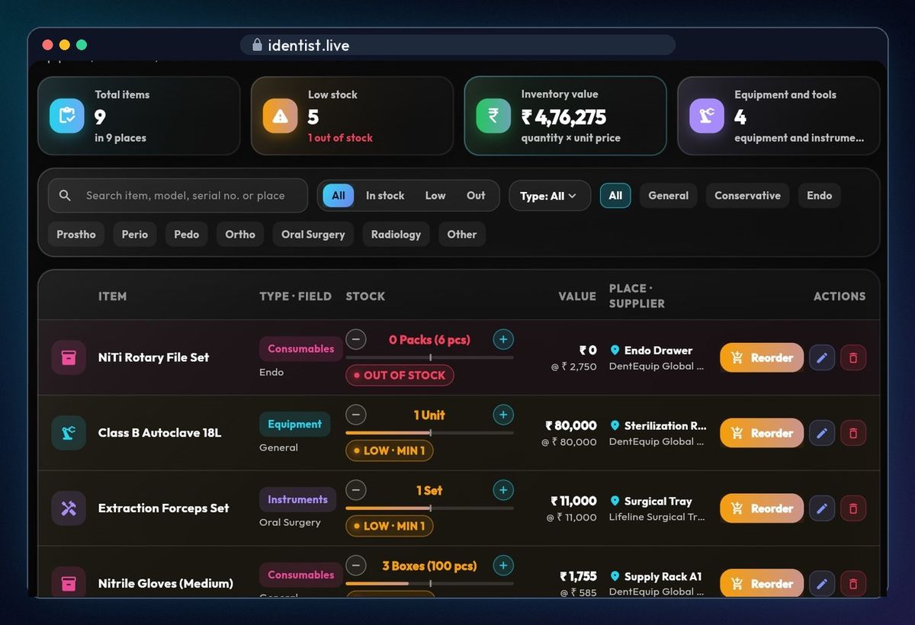
Task: Filter by the Radiology field chip
Action: [396, 235]
